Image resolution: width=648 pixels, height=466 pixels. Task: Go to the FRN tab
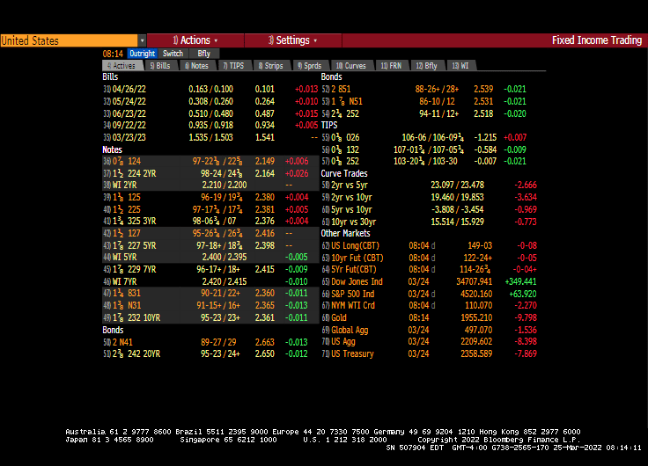(391, 66)
